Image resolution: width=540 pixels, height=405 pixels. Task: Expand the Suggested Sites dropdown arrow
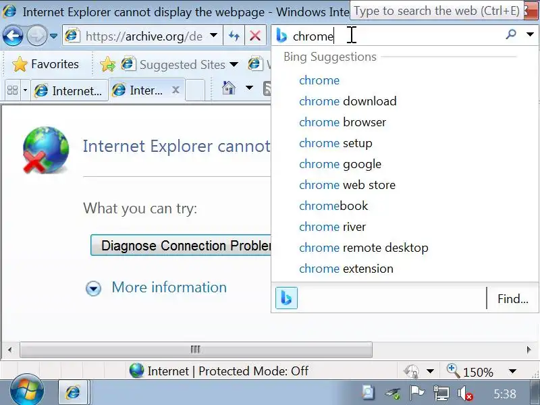[x=234, y=64]
